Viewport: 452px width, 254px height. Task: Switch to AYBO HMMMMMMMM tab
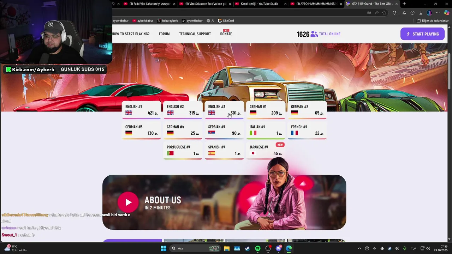[316, 4]
